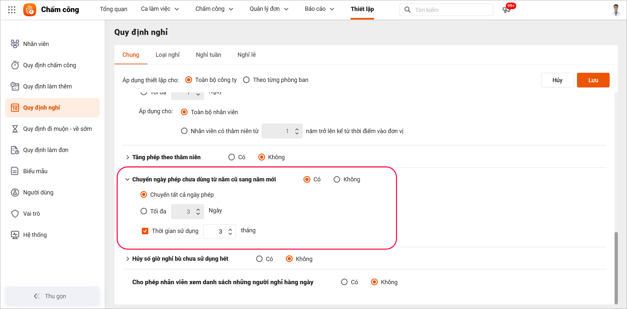Select Theo từng phòng ban radio option
This screenshot has width=627, height=309.
[246, 80]
